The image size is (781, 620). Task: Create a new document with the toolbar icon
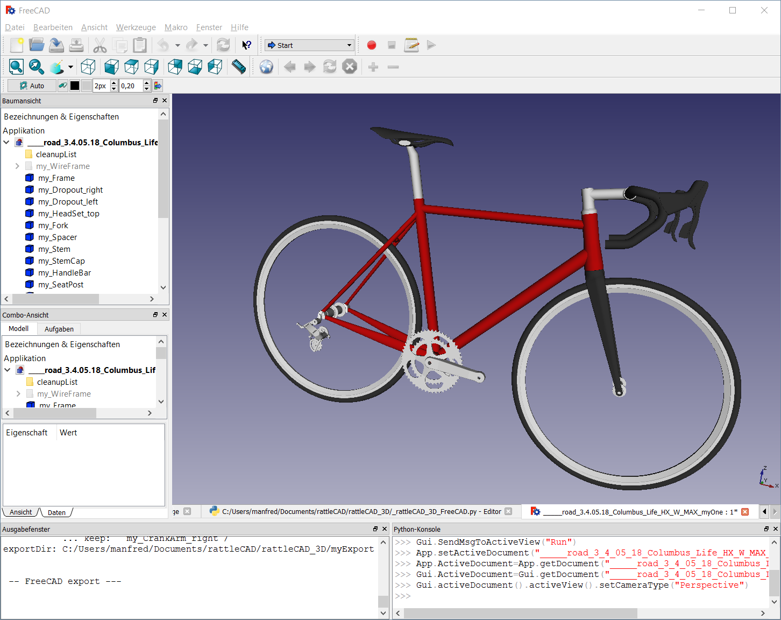17,45
